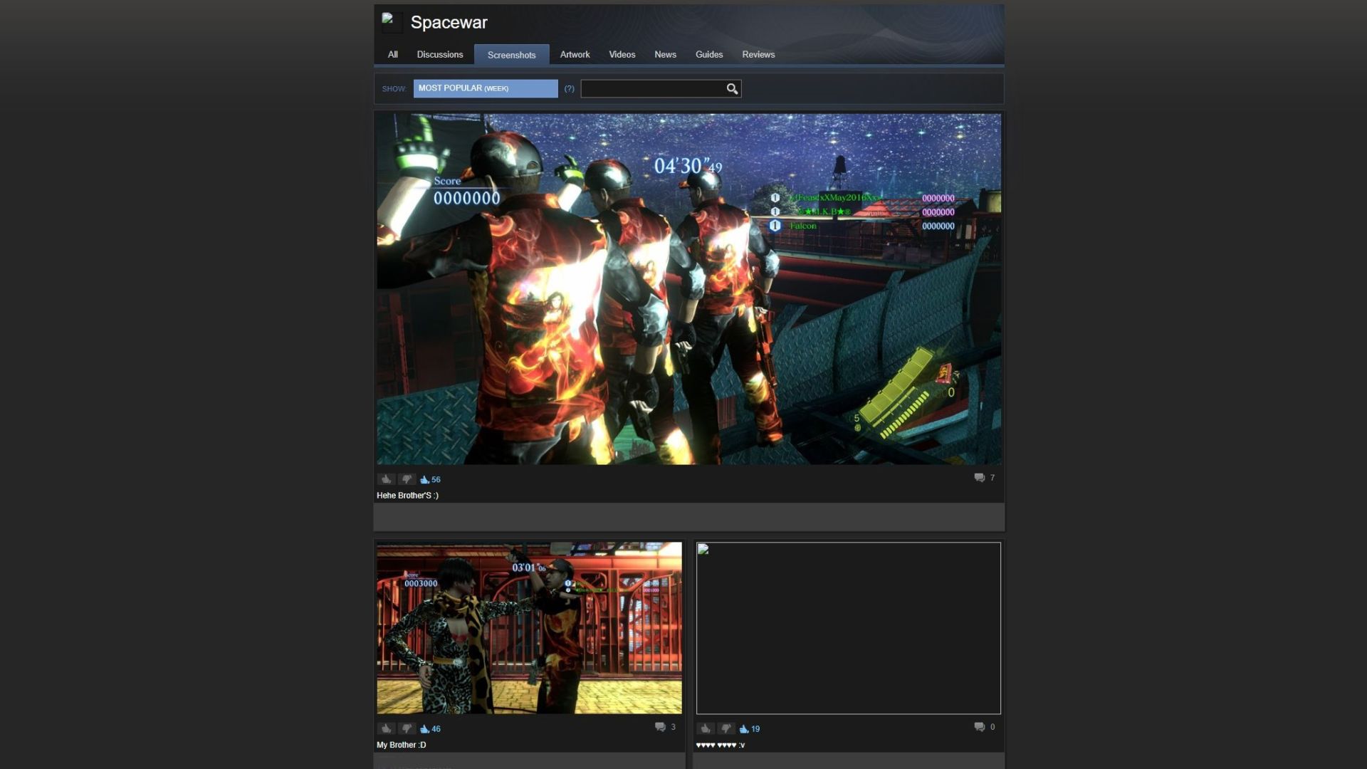Thumbs up the Hehe Brother'S screenshot
This screenshot has width=1367, height=769.
386,479
